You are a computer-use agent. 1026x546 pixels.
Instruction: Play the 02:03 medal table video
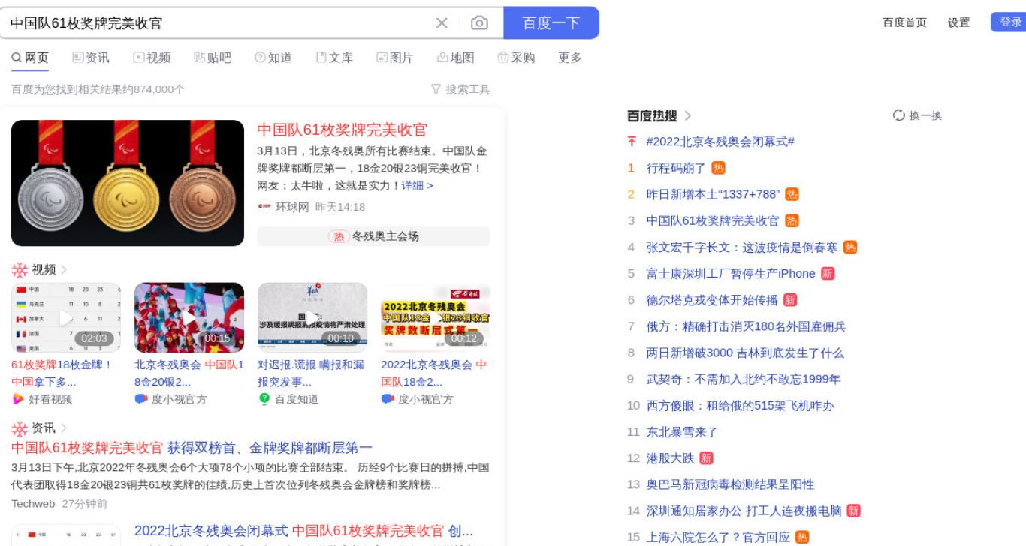pyautogui.click(x=65, y=317)
